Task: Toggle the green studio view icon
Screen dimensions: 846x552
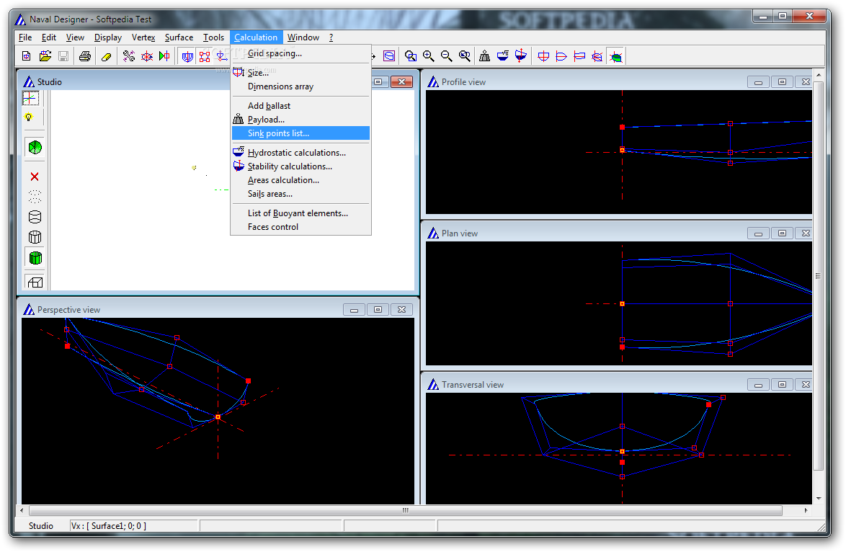Action: [x=615, y=56]
